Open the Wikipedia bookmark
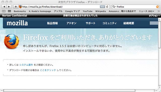The width and height of the screenshot is (161, 92). pos(101,11)
